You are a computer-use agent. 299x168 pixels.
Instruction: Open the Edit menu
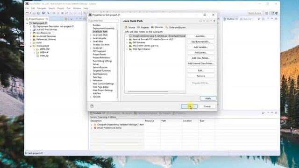pyautogui.click(x=33, y=8)
